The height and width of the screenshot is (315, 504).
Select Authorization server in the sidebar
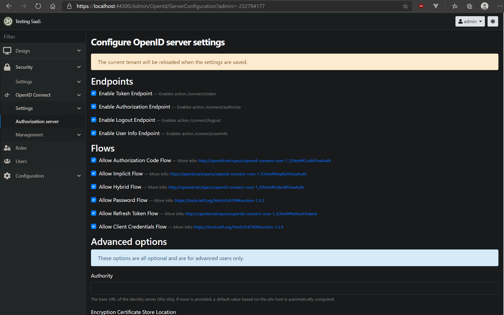[x=37, y=121]
